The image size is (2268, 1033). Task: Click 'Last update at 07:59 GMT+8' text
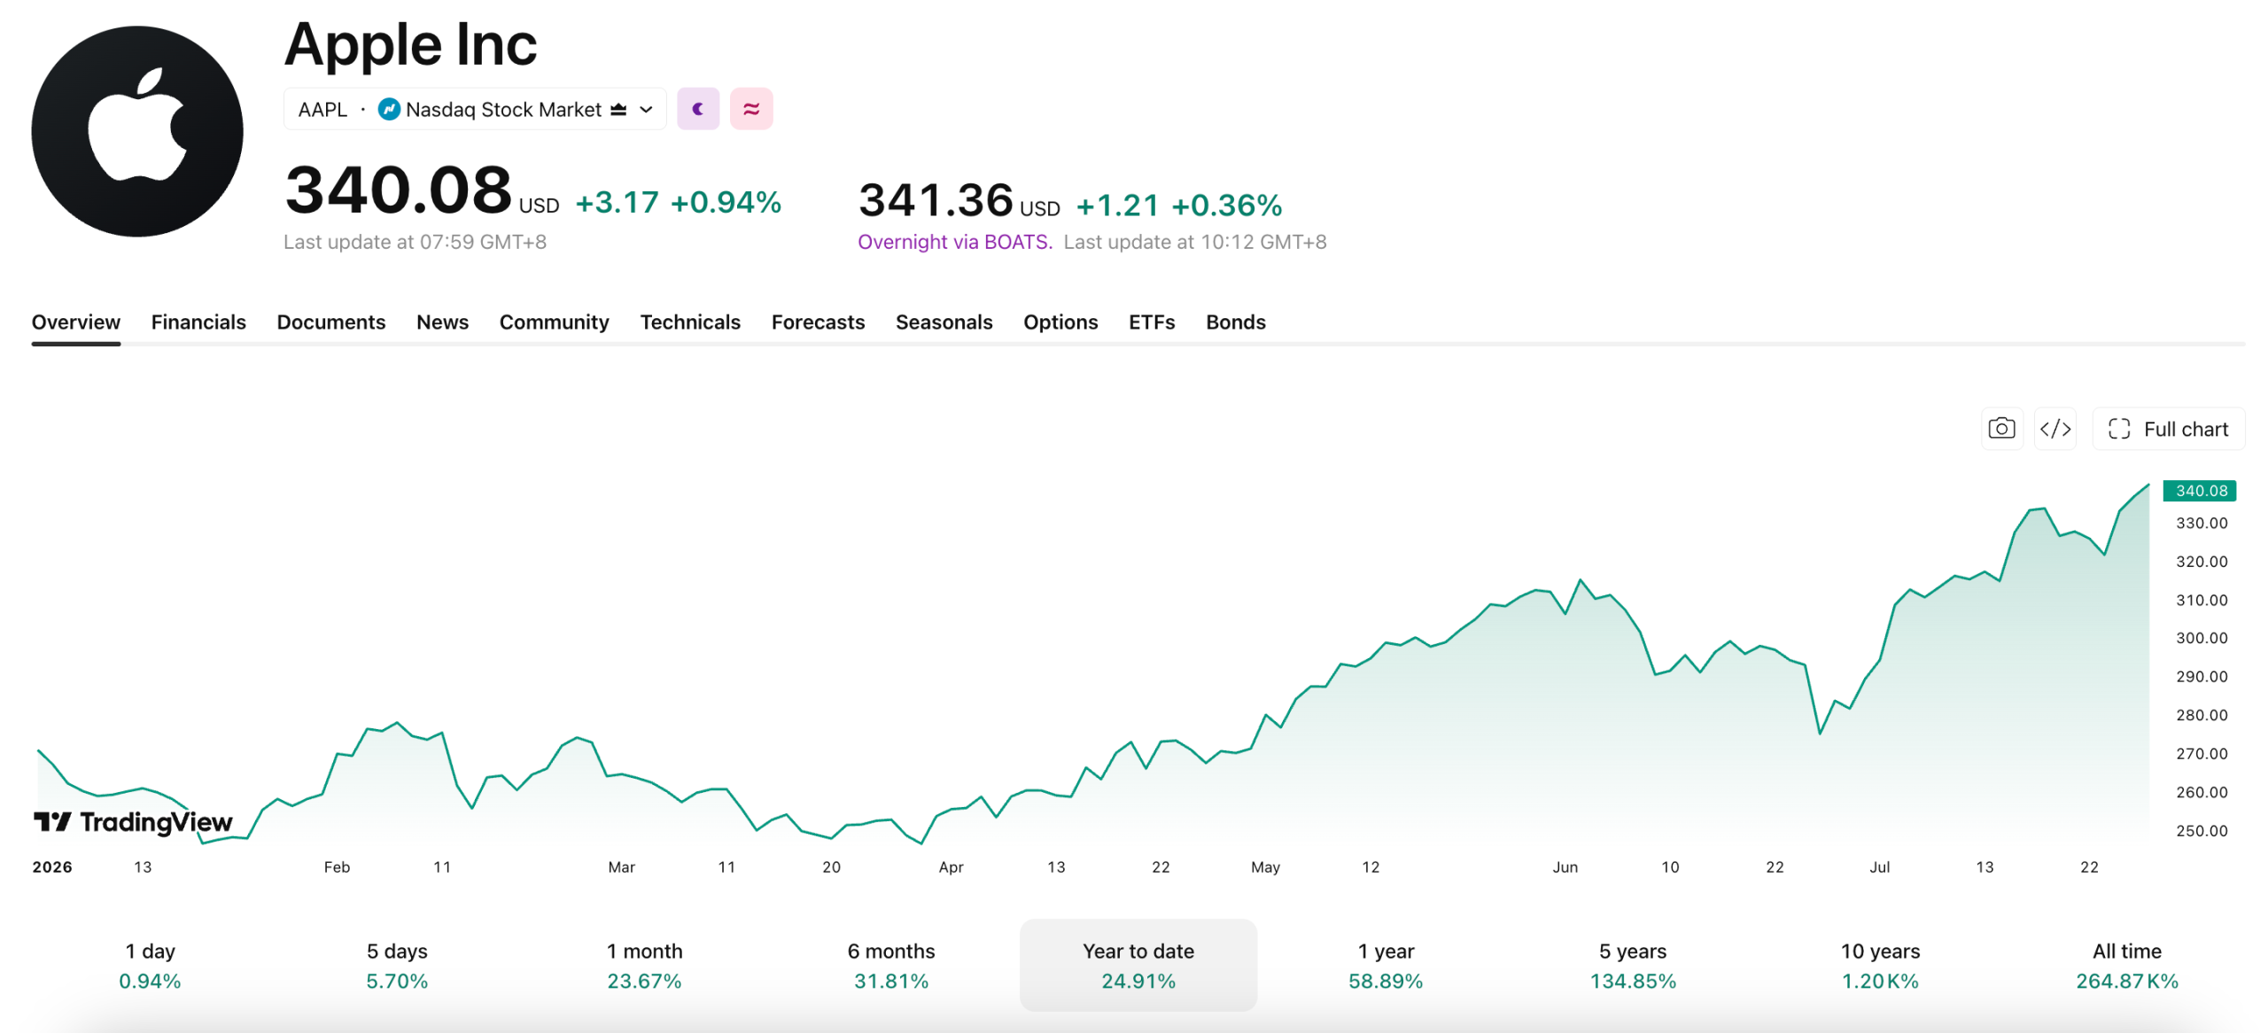click(x=415, y=242)
